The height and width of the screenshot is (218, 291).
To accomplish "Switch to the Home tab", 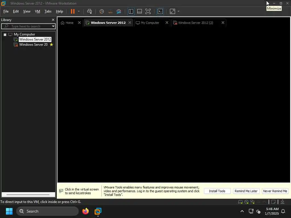I will point(67,23).
